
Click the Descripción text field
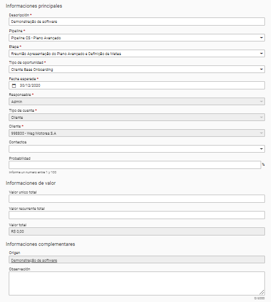pos(137,22)
